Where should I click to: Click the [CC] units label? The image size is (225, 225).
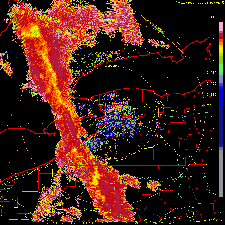tap(213, 17)
